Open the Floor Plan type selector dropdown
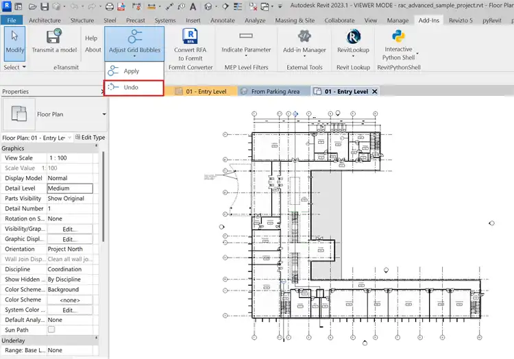This screenshot has width=514, height=359. pos(104,114)
